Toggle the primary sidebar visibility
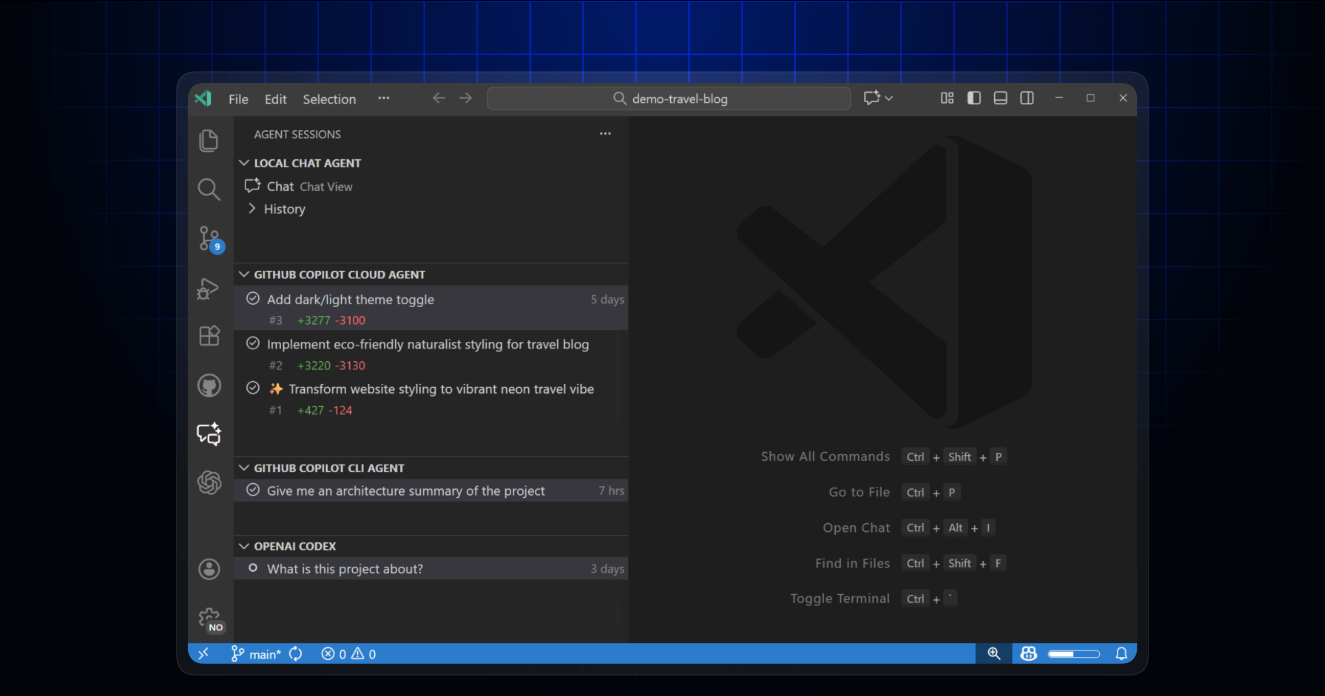This screenshot has height=696, width=1325. pyautogui.click(x=974, y=98)
